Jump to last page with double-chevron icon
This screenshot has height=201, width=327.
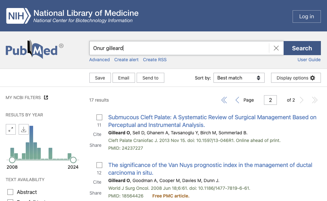click(314, 100)
